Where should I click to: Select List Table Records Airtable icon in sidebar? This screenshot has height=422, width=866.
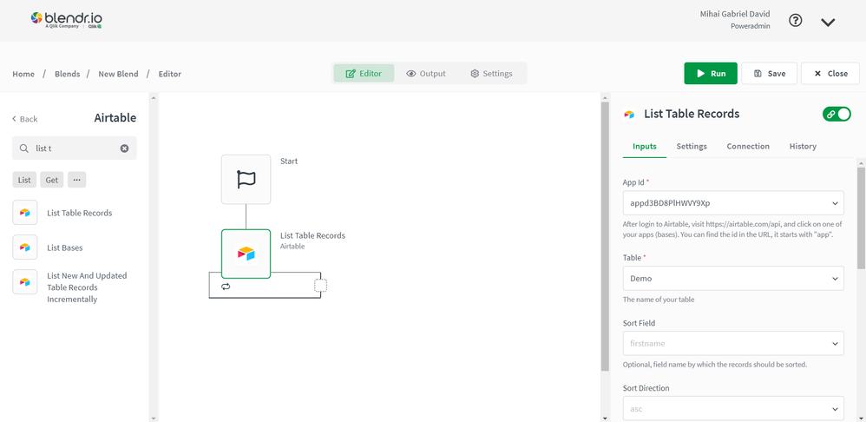(x=25, y=213)
